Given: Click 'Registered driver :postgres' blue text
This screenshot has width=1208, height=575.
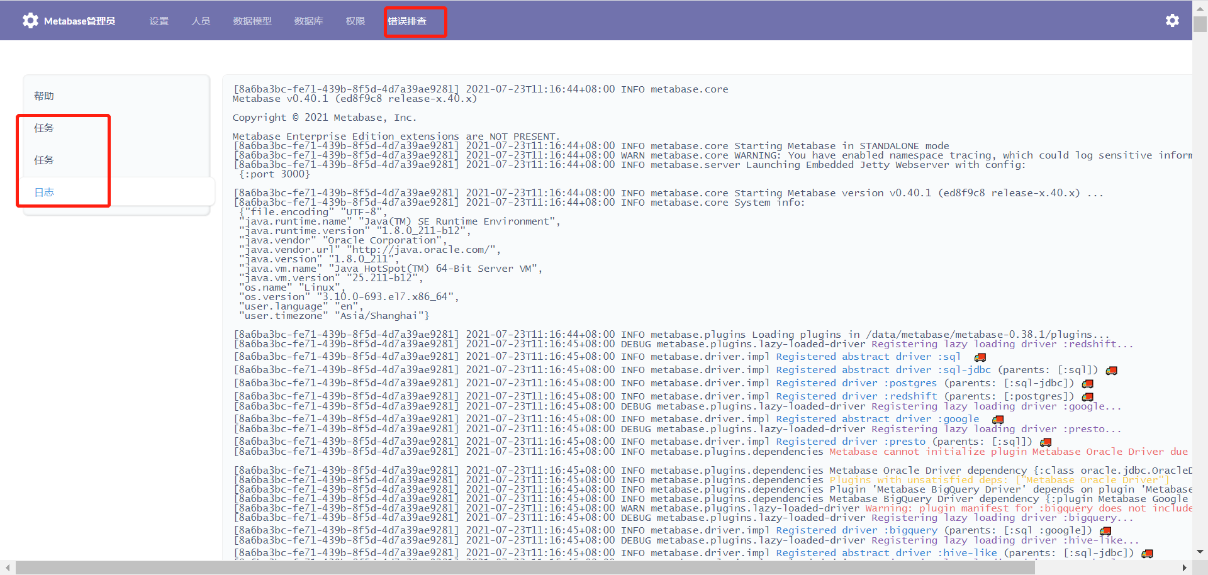Looking at the screenshot, I should click(856, 384).
